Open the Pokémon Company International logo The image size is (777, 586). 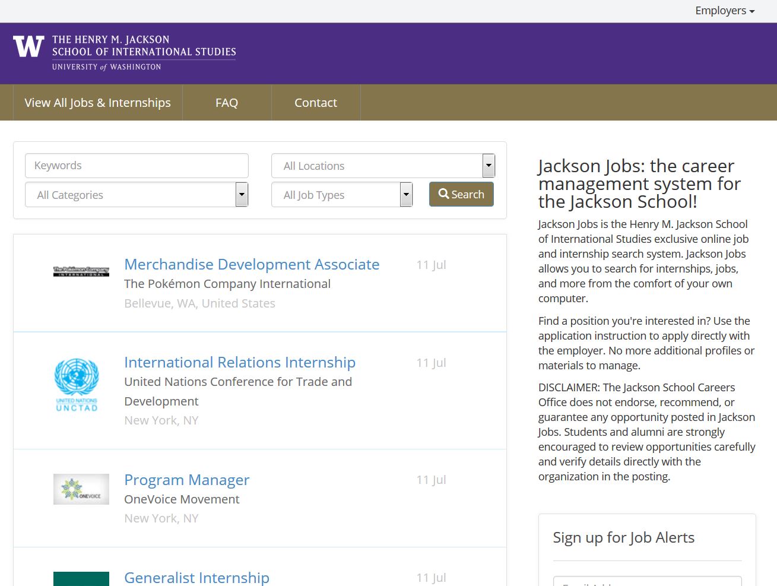tap(81, 271)
